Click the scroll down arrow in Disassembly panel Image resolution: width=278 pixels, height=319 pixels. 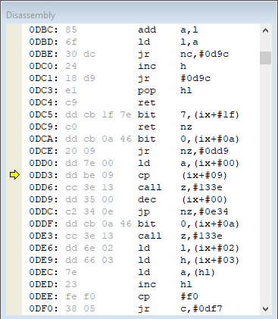tap(265, 308)
